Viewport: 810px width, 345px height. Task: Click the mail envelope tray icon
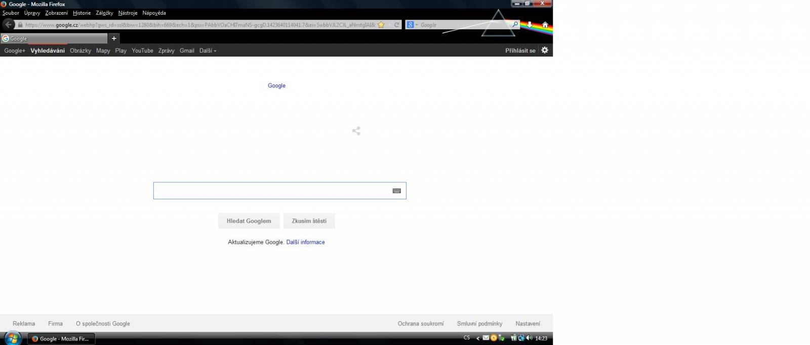486,338
